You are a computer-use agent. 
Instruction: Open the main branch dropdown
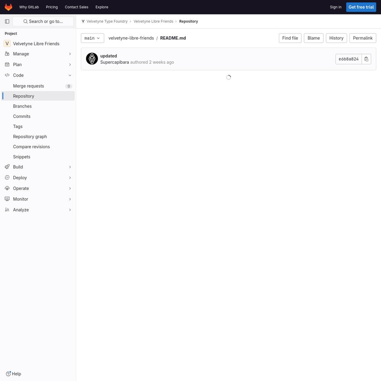click(92, 38)
